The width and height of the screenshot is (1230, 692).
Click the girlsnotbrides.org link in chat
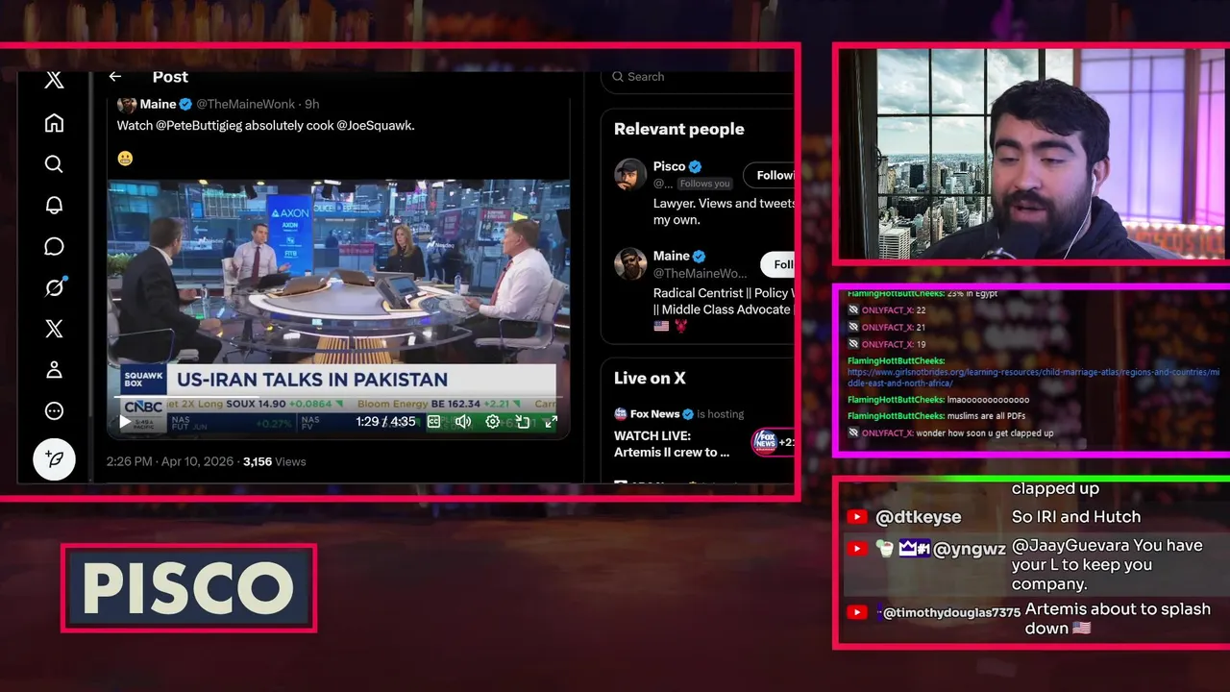click(1033, 377)
